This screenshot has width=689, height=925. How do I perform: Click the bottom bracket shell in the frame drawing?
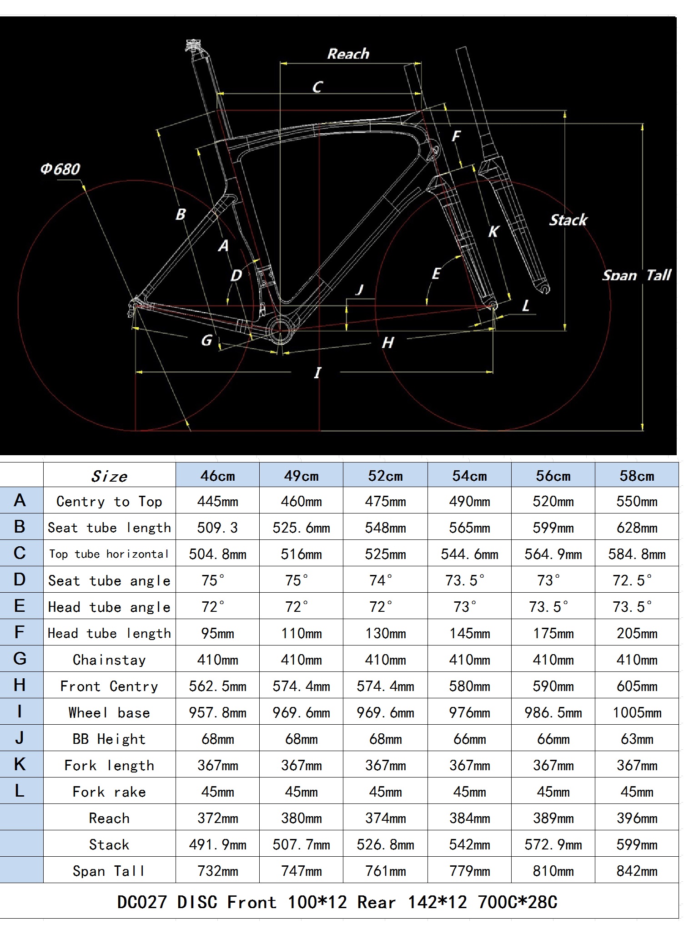(280, 329)
